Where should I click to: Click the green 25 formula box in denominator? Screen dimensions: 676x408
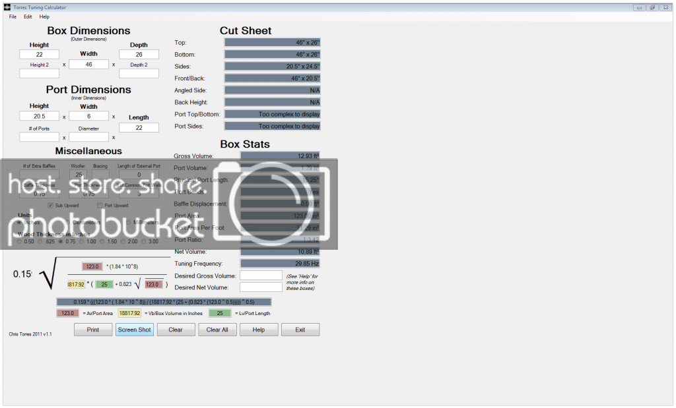(104, 285)
